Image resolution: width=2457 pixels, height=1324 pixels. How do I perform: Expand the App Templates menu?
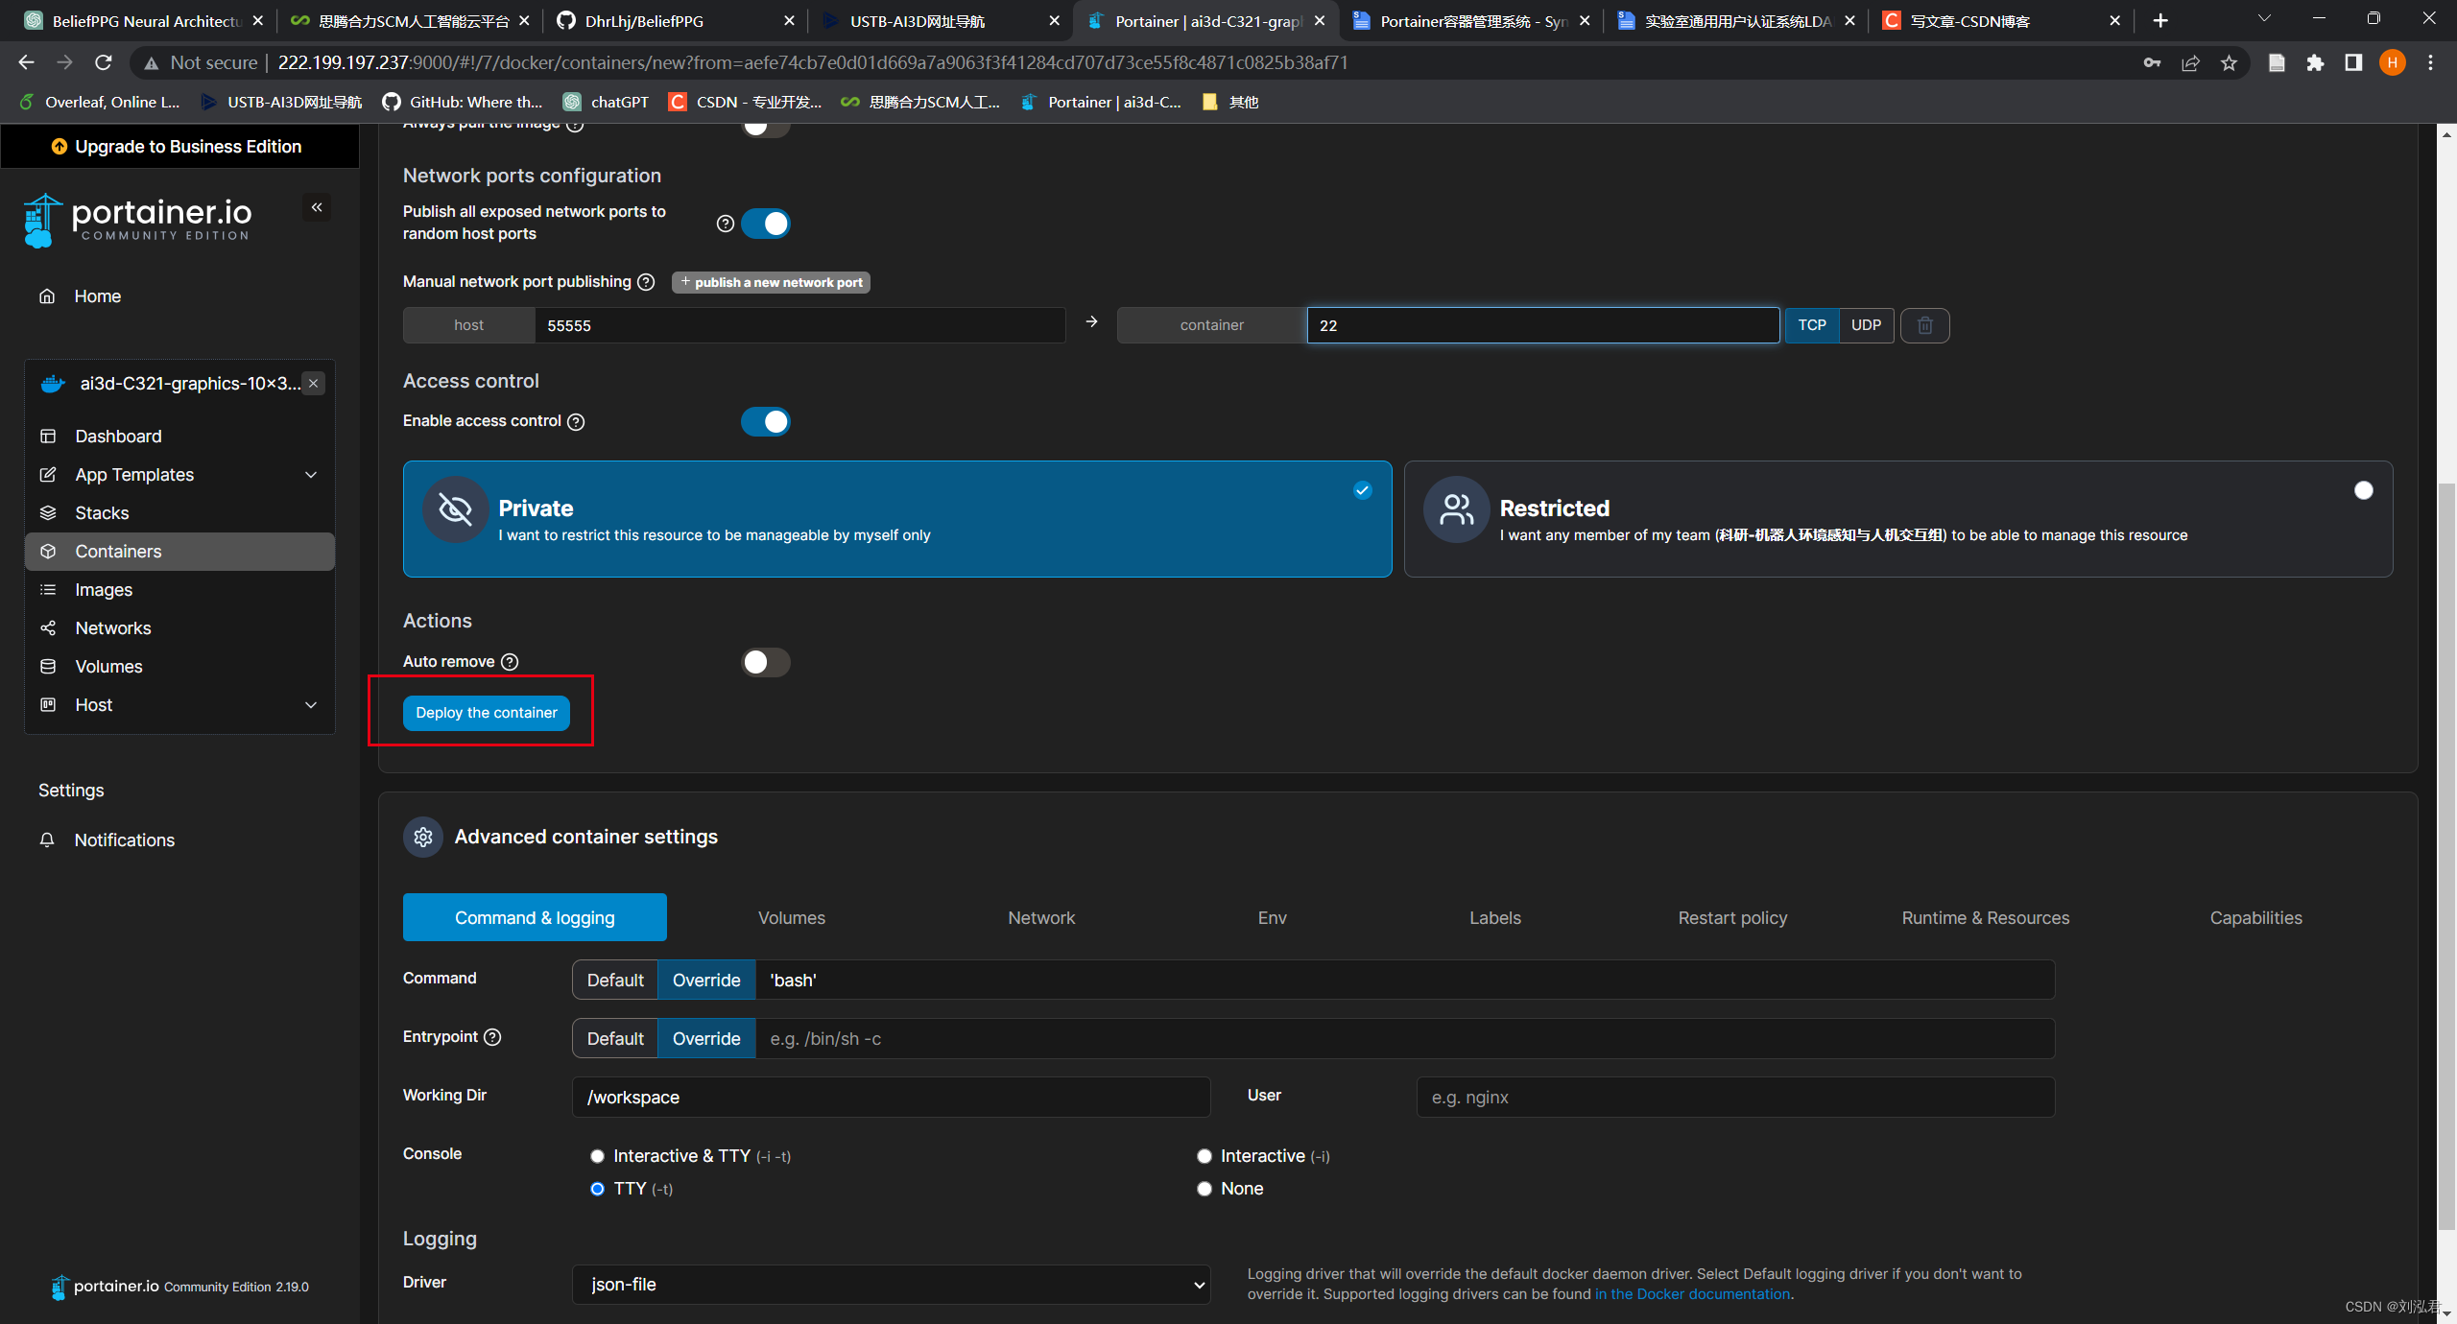(x=310, y=475)
